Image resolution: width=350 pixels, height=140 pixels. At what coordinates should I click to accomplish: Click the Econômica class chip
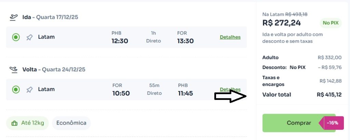[x=71, y=123]
